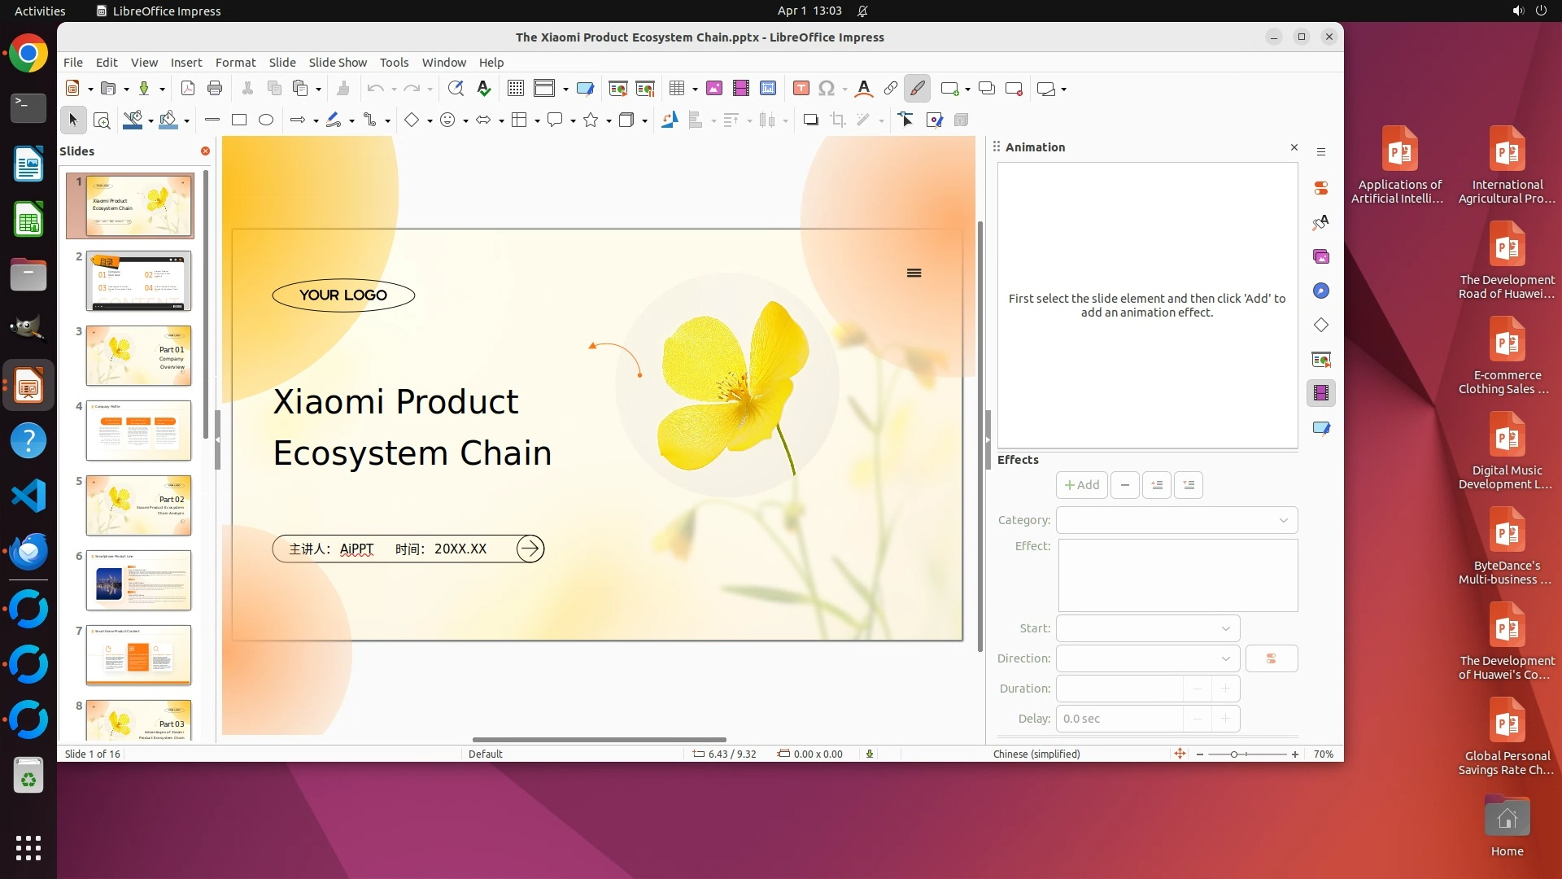Viewport: 1562px width, 879px height.
Task: Click the Print icon in the toolbar
Action: click(x=215, y=89)
